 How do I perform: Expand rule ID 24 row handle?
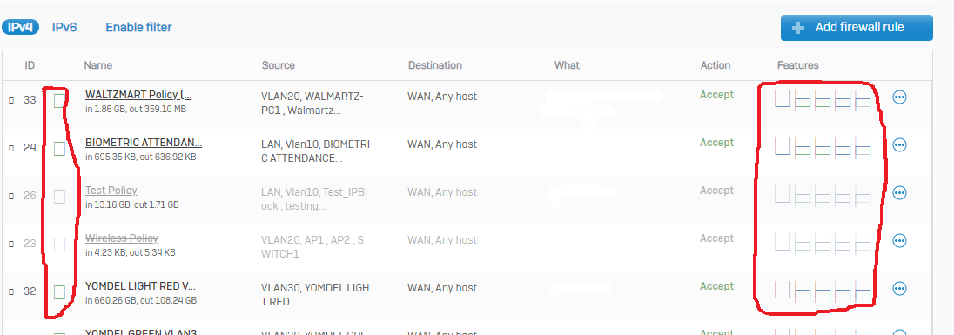[x=11, y=148]
